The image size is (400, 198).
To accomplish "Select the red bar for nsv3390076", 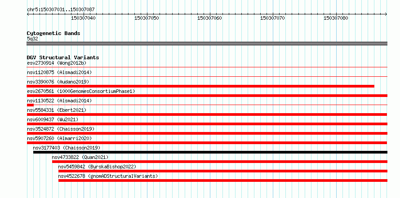I will pyautogui.click(x=200, y=86).
